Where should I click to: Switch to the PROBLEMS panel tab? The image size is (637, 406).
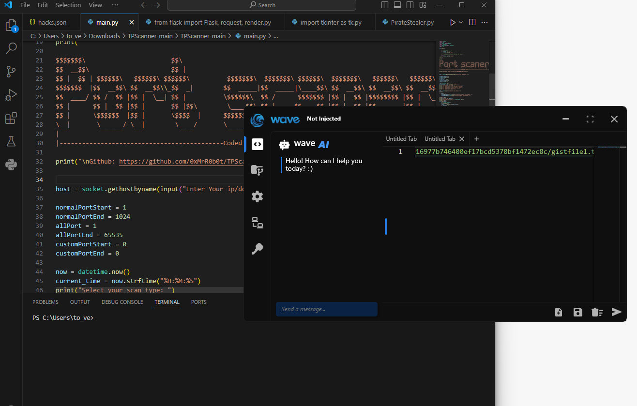coord(45,302)
